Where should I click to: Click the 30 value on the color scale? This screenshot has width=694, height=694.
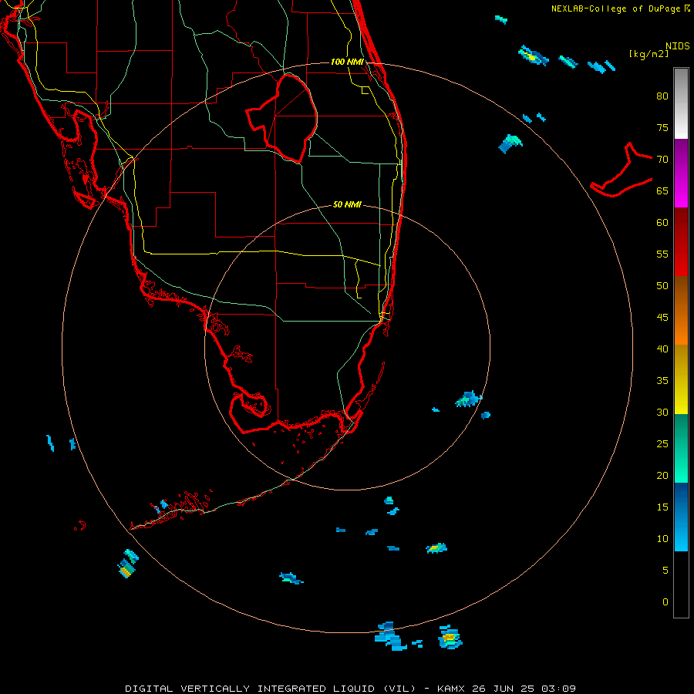point(662,412)
